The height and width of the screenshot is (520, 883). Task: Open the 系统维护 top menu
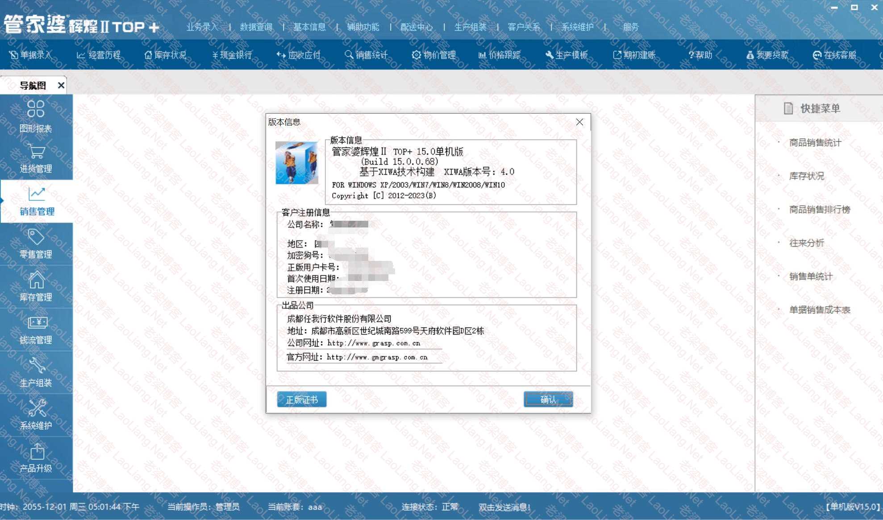click(x=577, y=27)
